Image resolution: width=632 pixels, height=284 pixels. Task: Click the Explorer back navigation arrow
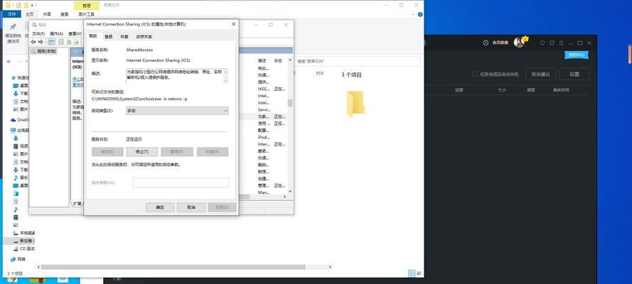pos(9,62)
